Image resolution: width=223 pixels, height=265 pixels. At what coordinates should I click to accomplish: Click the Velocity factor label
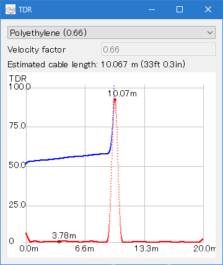tap(37, 49)
